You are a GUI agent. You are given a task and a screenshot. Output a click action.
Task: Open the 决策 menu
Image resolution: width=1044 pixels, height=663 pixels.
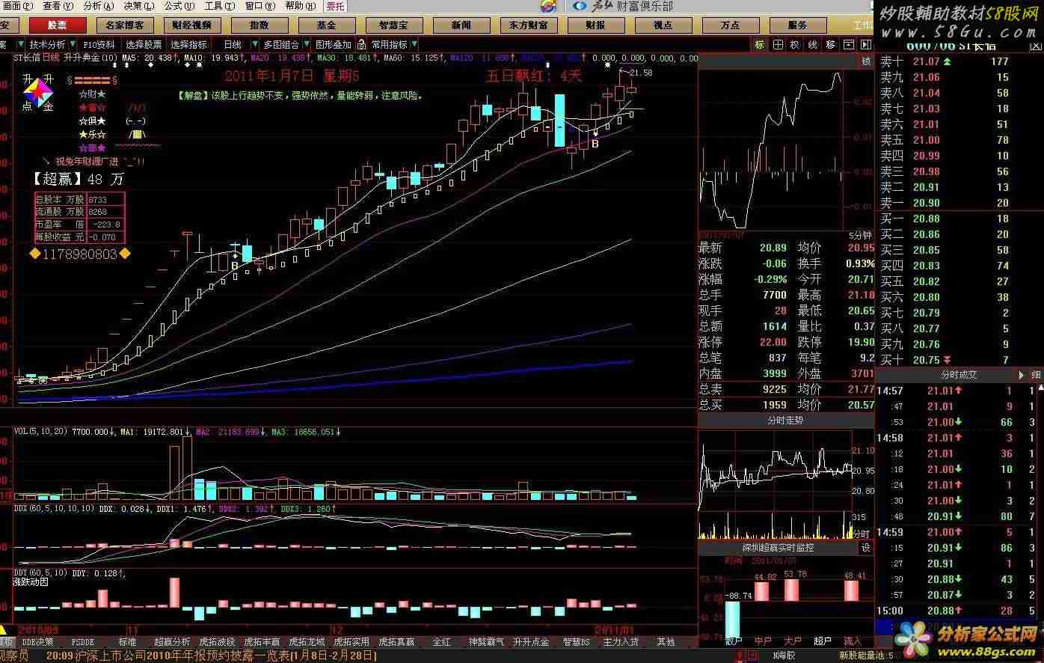[x=138, y=6]
